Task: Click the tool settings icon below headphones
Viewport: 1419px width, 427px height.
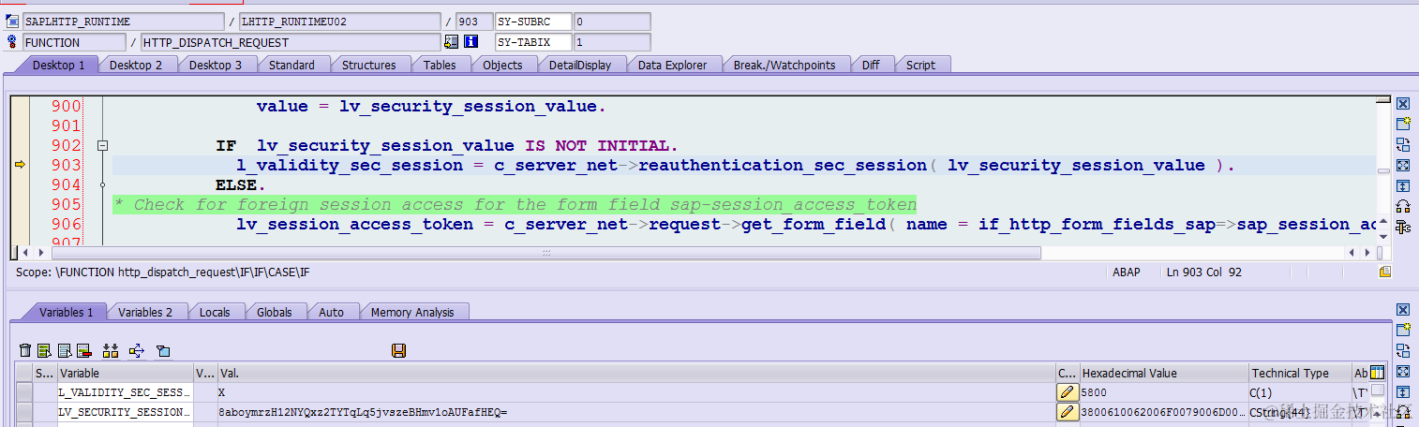Action: pyautogui.click(x=1403, y=227)
